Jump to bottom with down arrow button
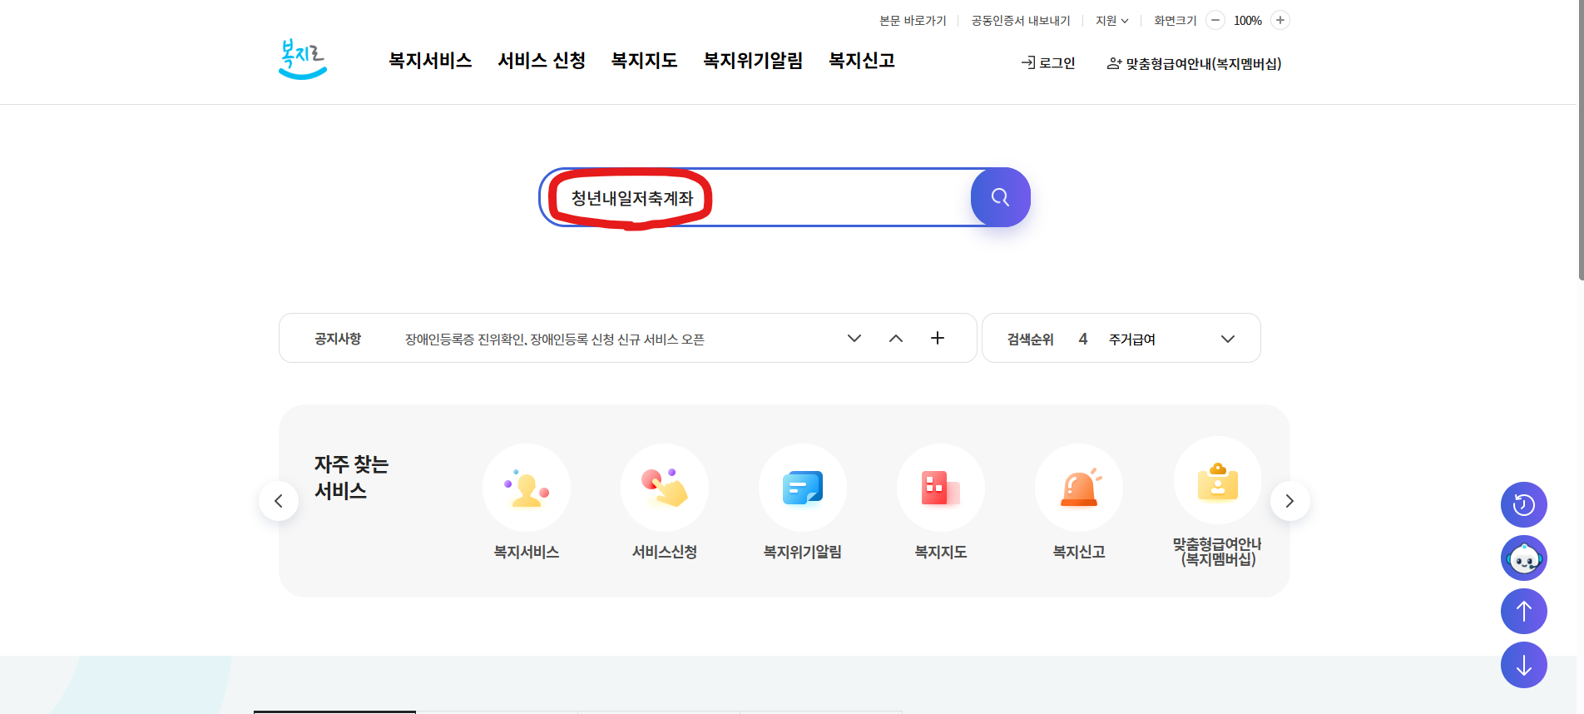This screenshot has width=1584, height=714. [1524, 665]
